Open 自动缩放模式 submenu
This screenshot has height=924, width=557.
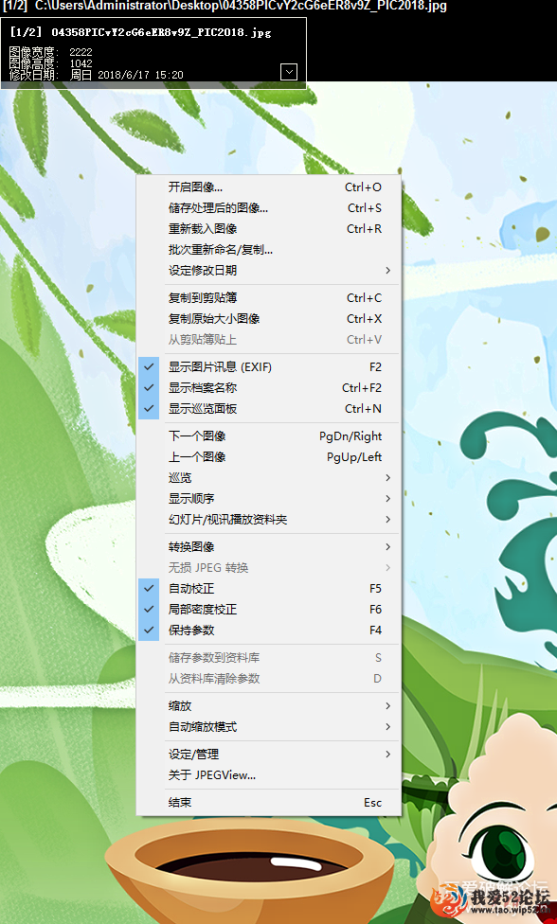click(269, 726)
